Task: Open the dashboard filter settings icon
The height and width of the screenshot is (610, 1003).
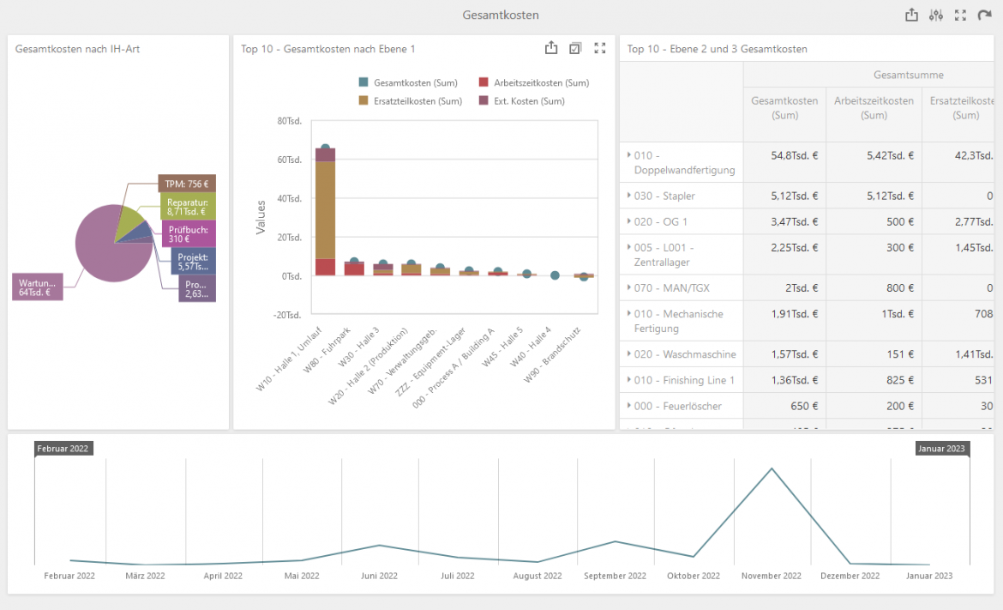Action: 935,15
